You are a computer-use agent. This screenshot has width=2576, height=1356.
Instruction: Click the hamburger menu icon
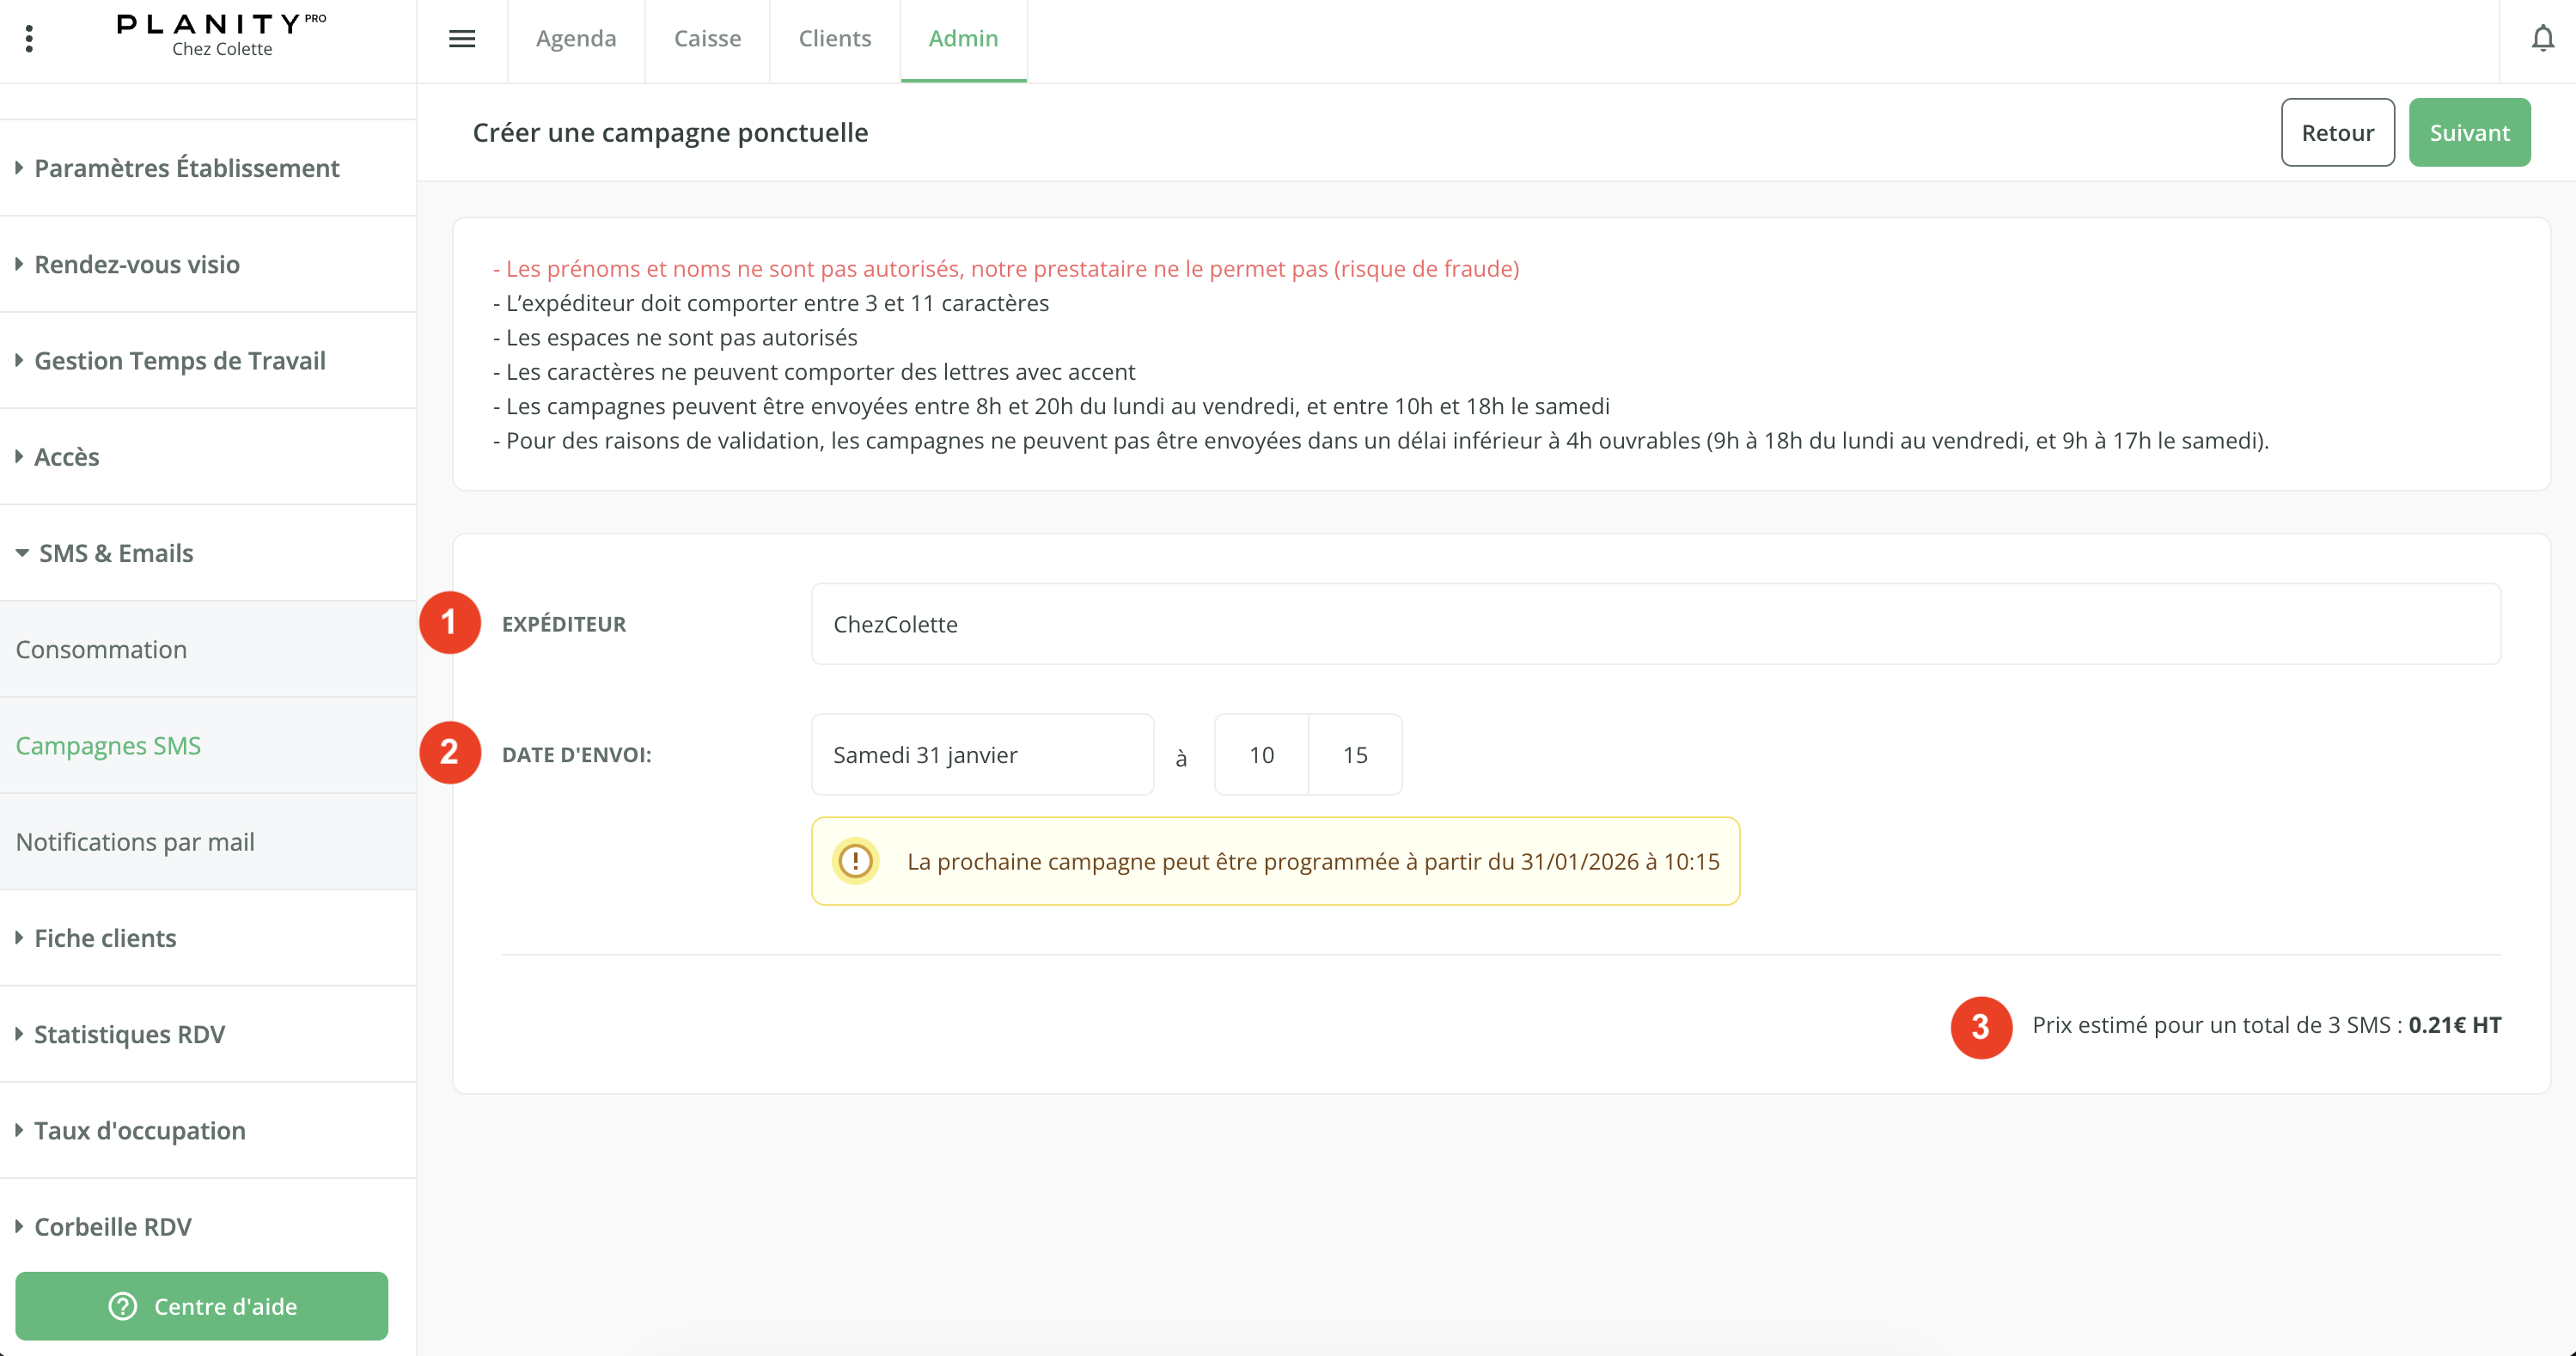click(x=462, y=39)
